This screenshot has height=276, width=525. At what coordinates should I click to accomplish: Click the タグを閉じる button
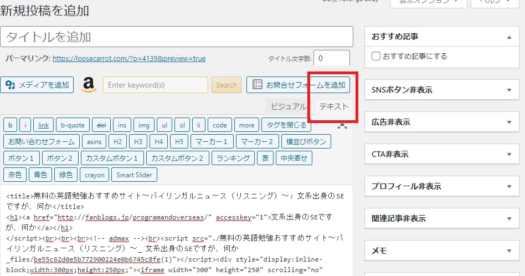[x=286, y=125]
